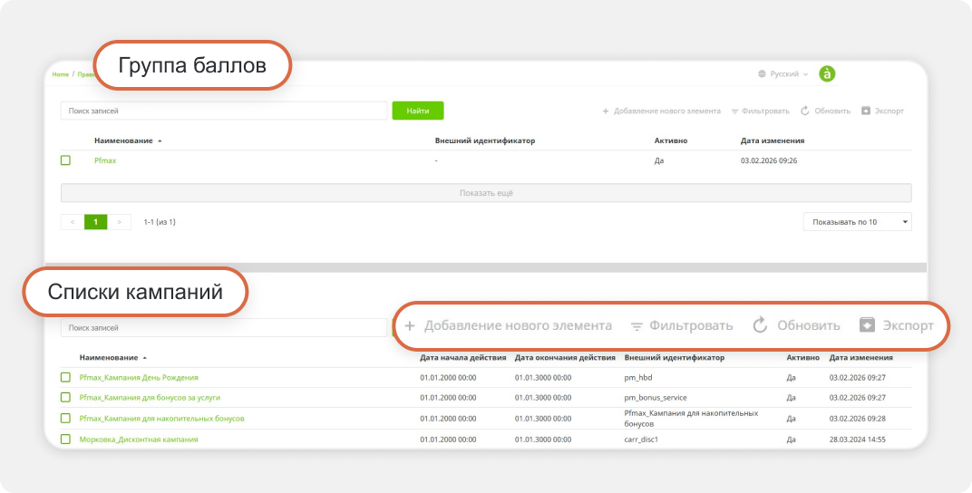This screenshot has width=972, height=493.
Task: Open the green user avatar icon
Action: tap(827, 74)
